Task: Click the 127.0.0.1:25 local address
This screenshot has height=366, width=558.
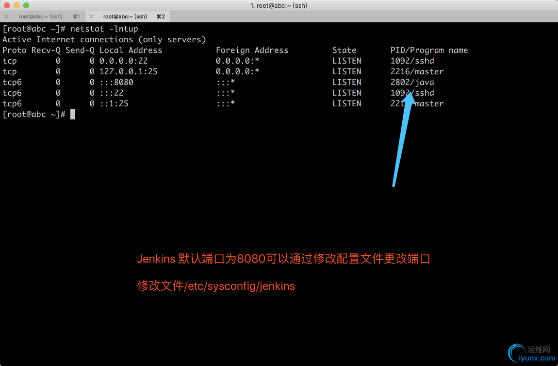Action: coord(128,71)
